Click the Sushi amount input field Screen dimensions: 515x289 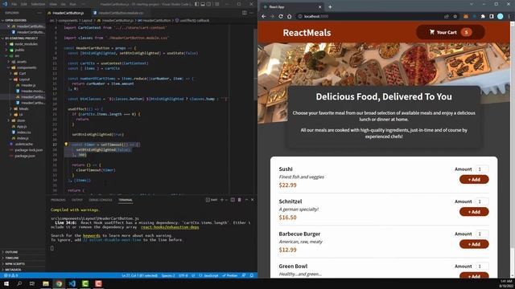[482, 169]
